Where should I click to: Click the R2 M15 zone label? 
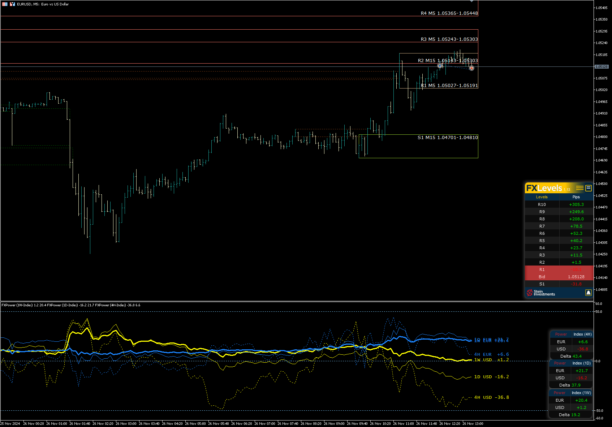pos(448,60)
